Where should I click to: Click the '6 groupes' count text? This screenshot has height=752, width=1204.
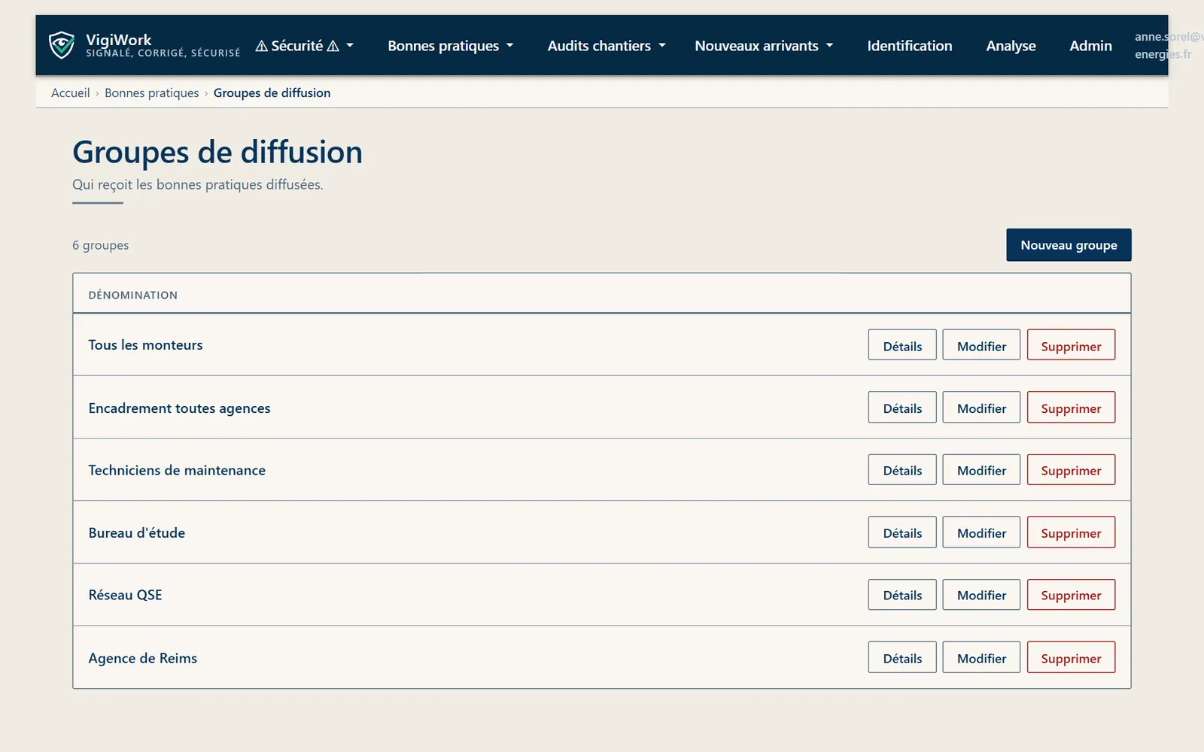coord(100,245)
